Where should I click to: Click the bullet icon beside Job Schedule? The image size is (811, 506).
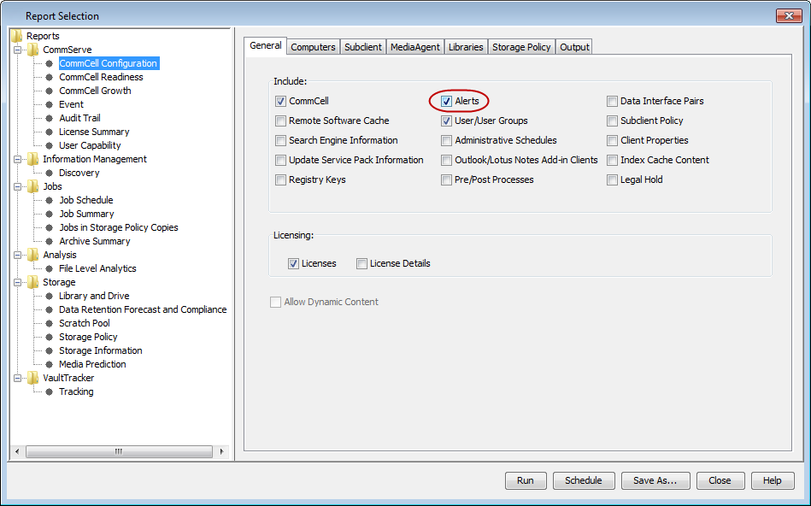[x=49, y=200]
